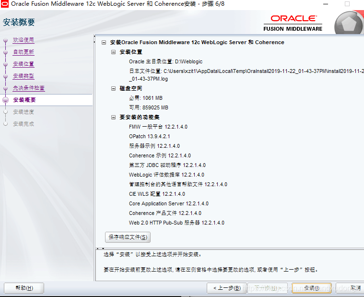Click the 帮助(H) button
The image size is (364, 297).
pyautogui.click(x=24, y=288)
